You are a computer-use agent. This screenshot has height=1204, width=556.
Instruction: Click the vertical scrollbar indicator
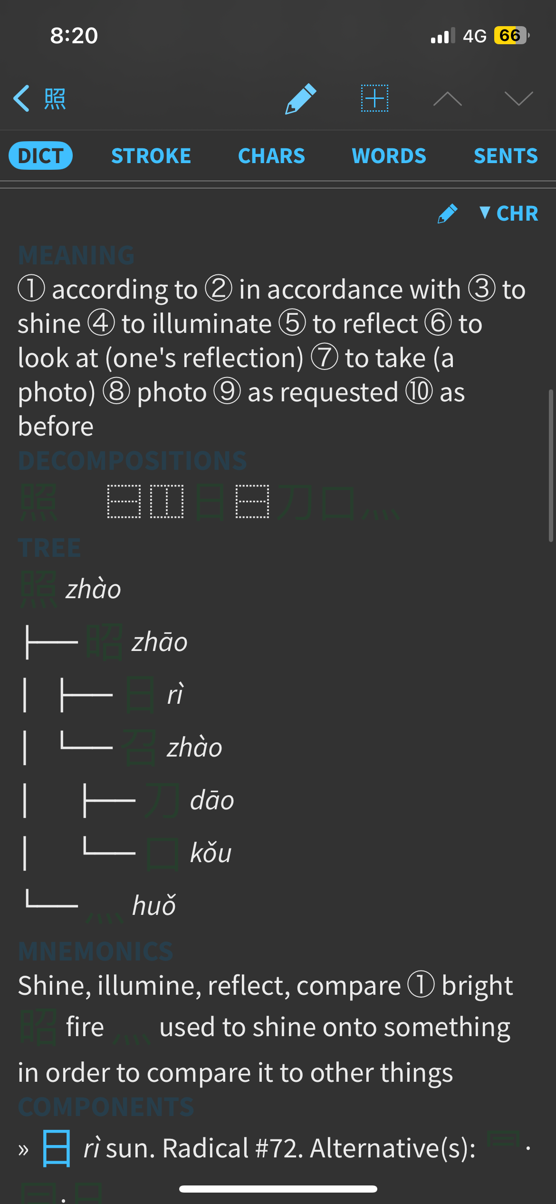coord(551,466)
